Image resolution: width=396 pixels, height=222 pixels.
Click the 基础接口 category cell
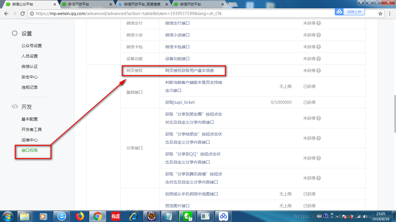tap(135, 92)
